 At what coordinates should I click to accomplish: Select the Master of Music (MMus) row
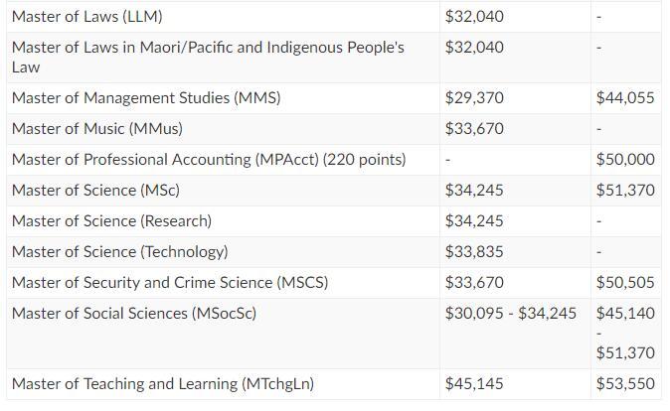tap(334, 129)
